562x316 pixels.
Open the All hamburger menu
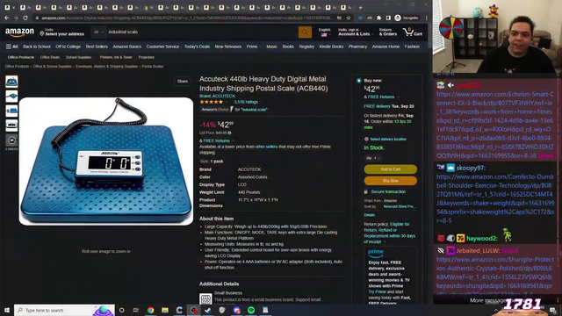click(x=11, y=47)
